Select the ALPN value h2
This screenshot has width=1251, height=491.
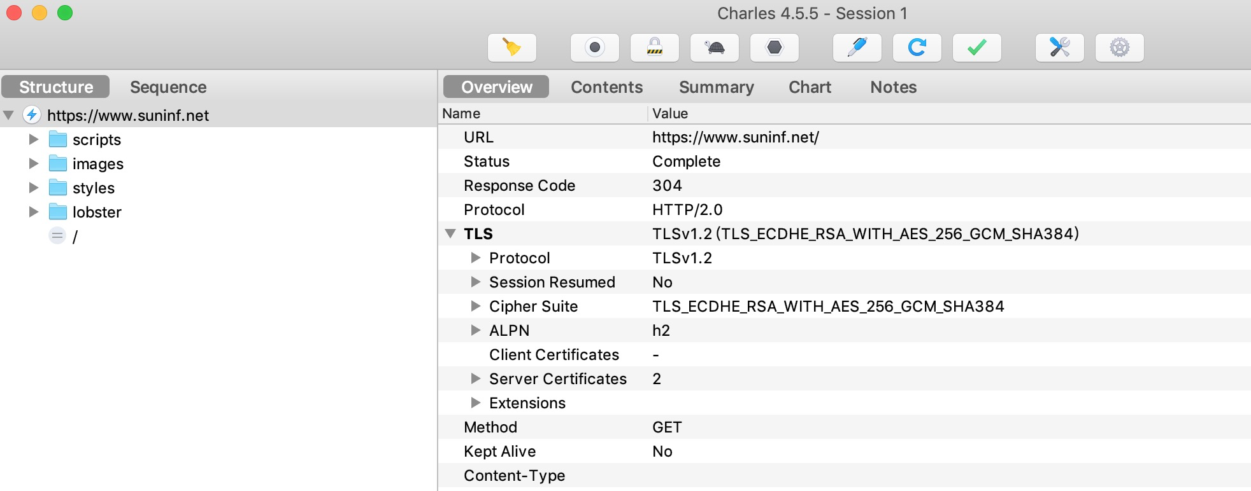[x=661, y=331]
